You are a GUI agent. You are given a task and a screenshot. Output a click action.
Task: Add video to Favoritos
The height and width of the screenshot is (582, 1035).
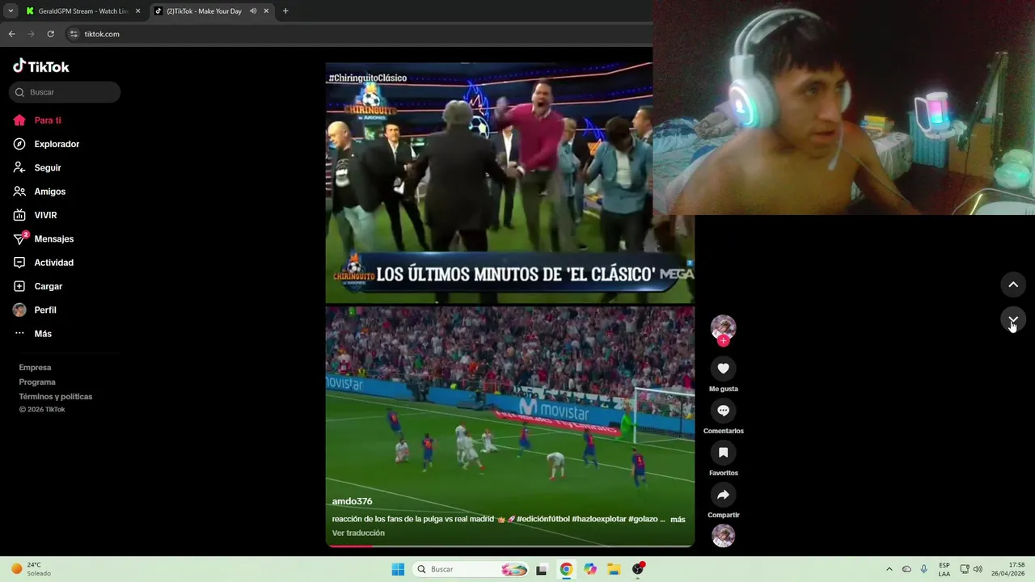[723, 453]
